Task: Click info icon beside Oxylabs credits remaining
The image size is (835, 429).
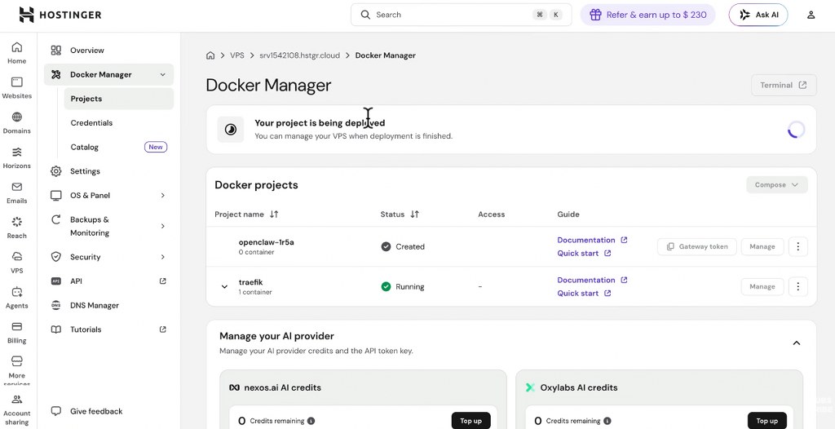Action: (x=607, y=421)
